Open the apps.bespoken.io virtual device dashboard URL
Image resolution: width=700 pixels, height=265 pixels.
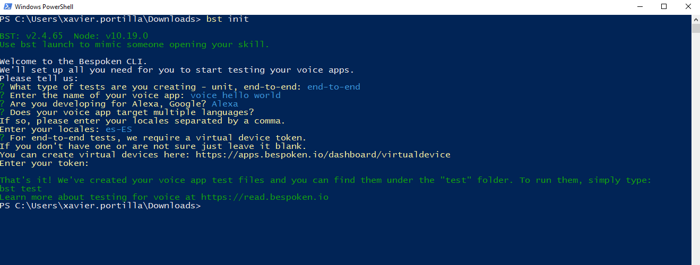point(323,155)
